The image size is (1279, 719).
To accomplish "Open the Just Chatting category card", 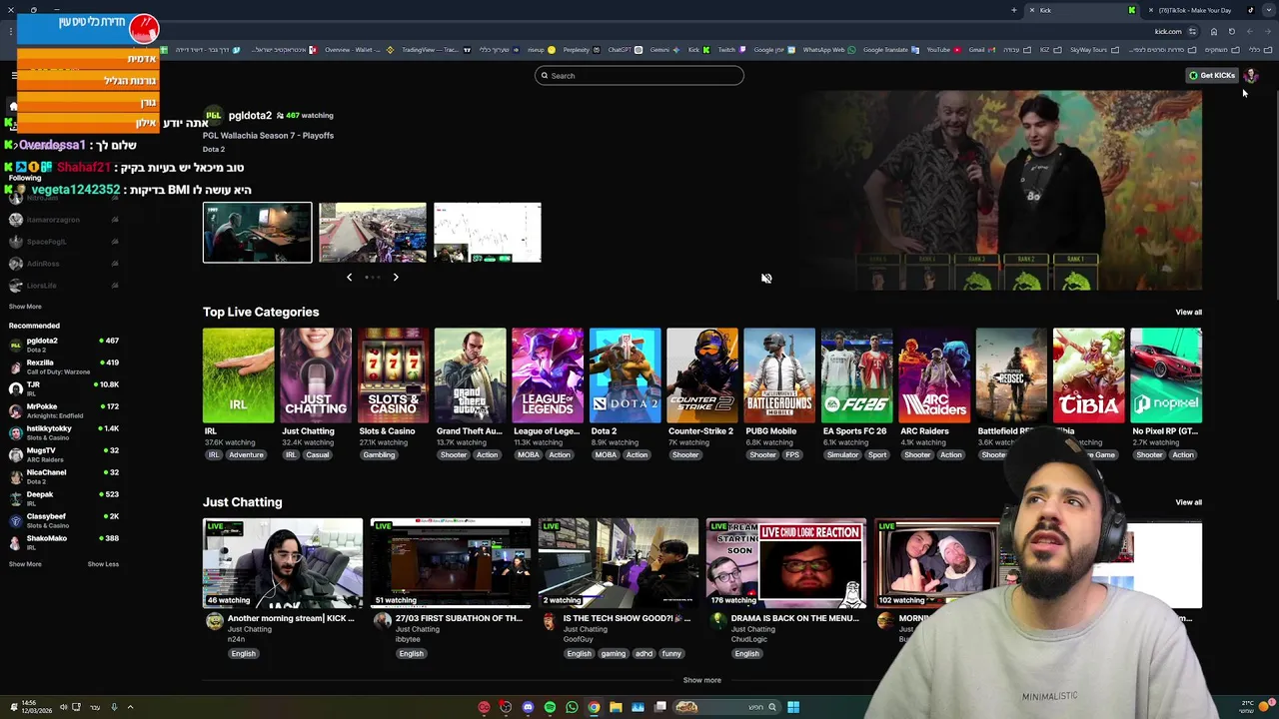I will 316,375.
